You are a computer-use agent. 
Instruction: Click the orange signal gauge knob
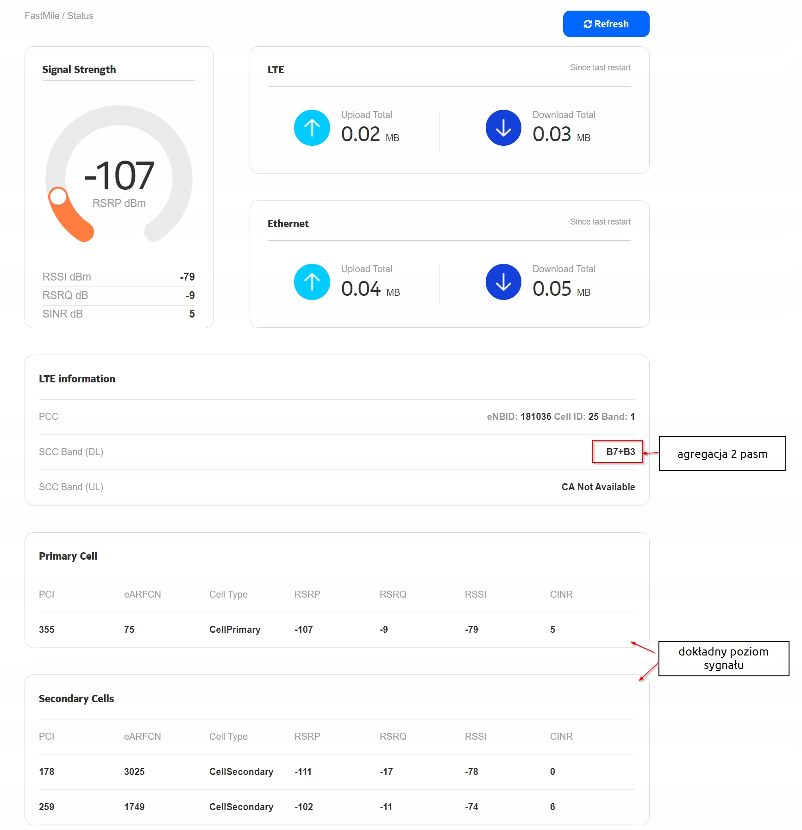(59, 196)
